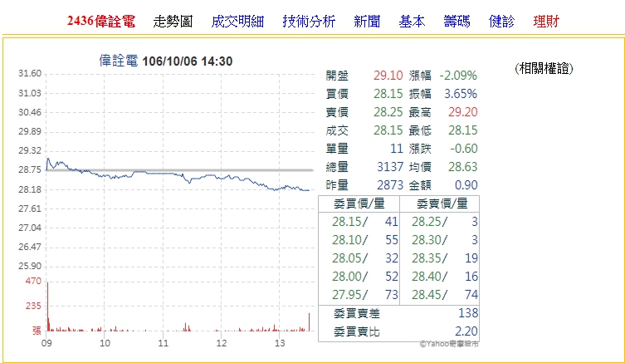625x363 pixels.
Task: Click the 25.90 price axis label
Action: point(30,266)
